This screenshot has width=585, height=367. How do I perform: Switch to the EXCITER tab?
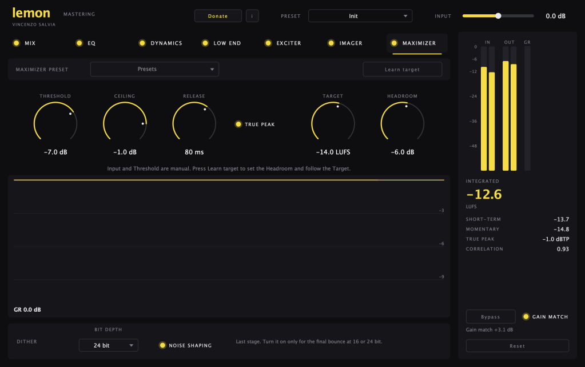(x=288, y=43)
